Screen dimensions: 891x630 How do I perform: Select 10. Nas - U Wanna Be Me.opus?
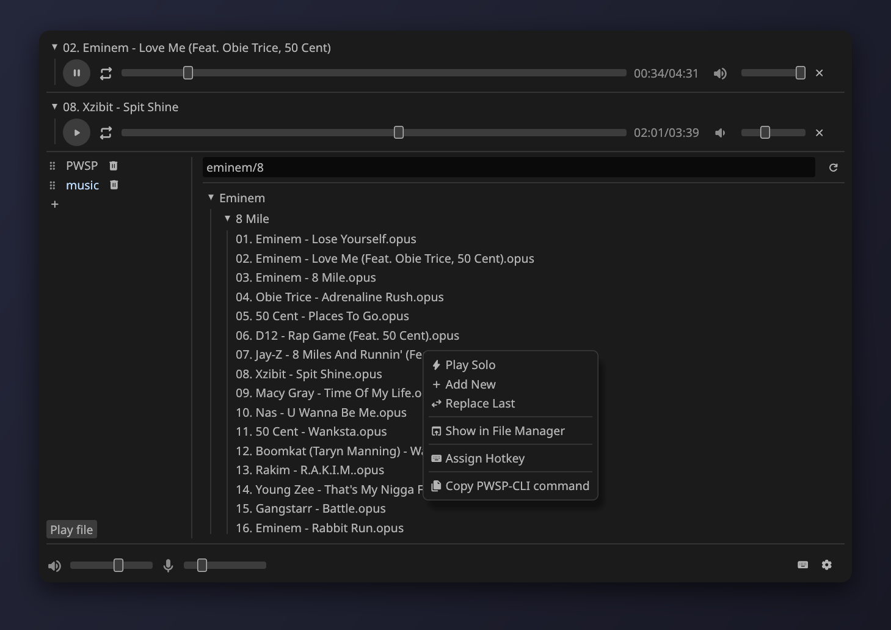click(x=321, y=412)
